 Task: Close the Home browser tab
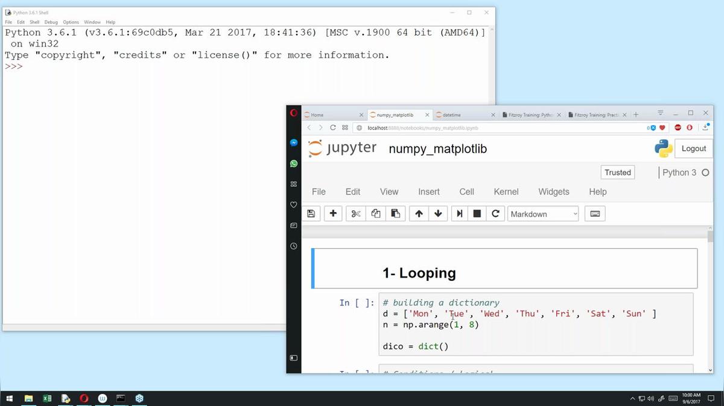361,114
